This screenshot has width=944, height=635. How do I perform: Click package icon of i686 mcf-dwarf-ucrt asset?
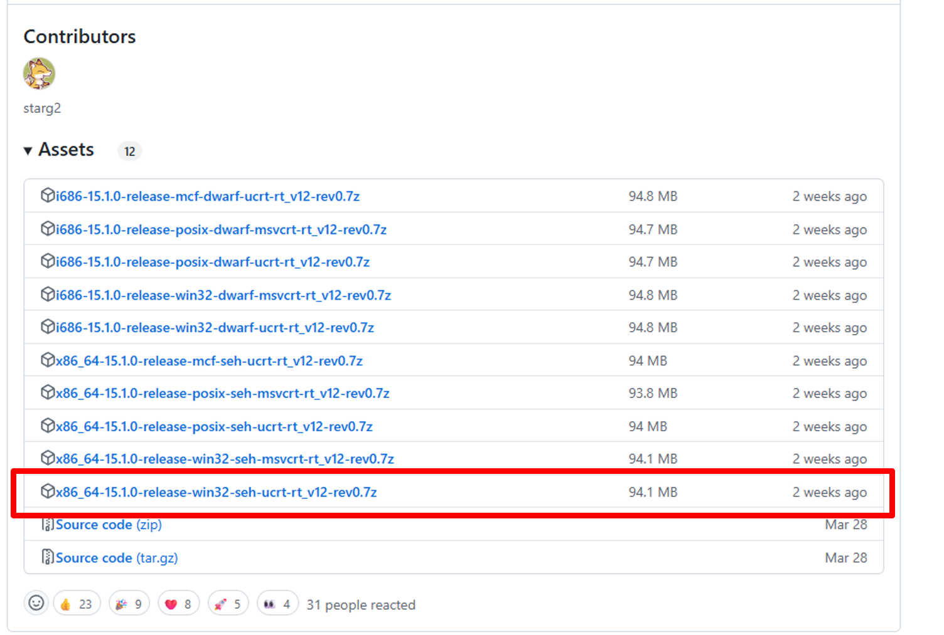48,196
